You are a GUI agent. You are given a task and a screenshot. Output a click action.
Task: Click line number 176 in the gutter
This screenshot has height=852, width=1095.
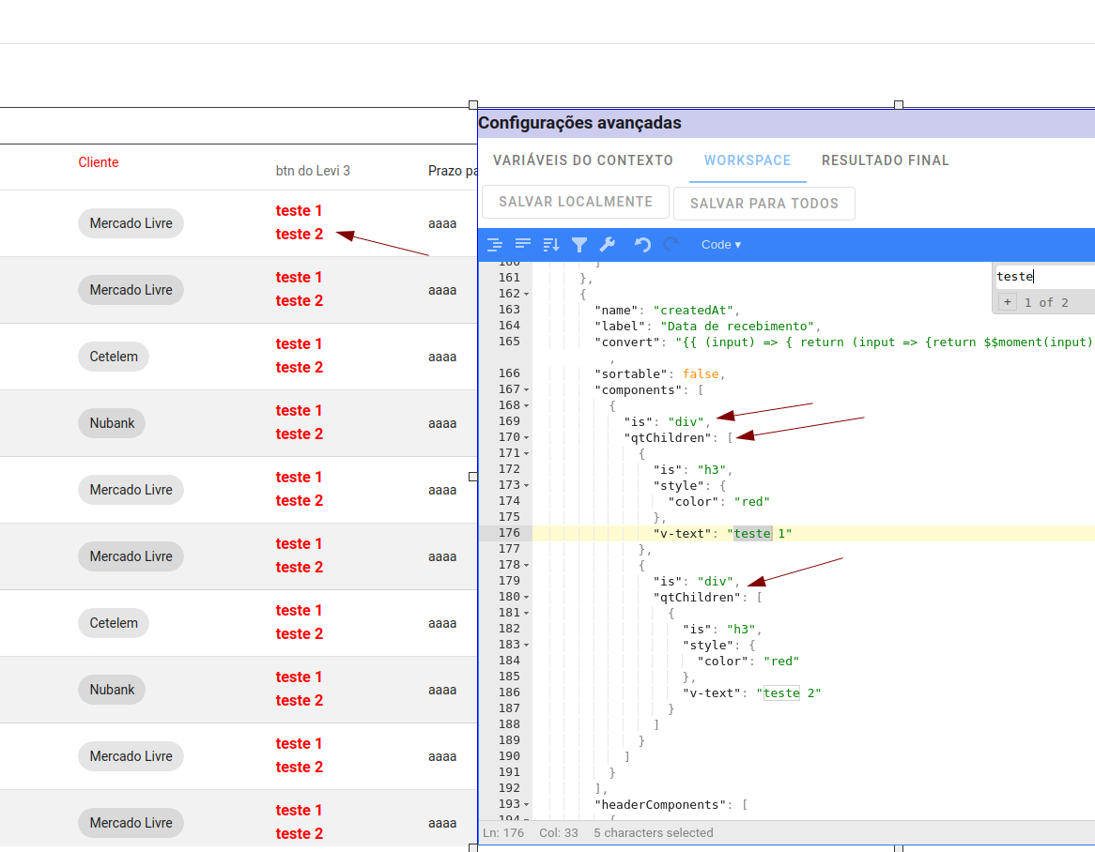point(509,533)
